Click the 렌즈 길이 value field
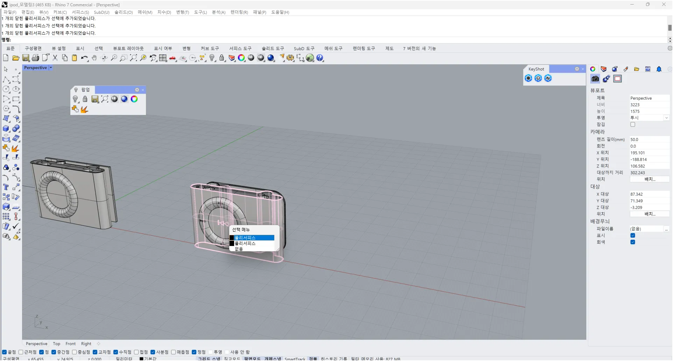 649,139
